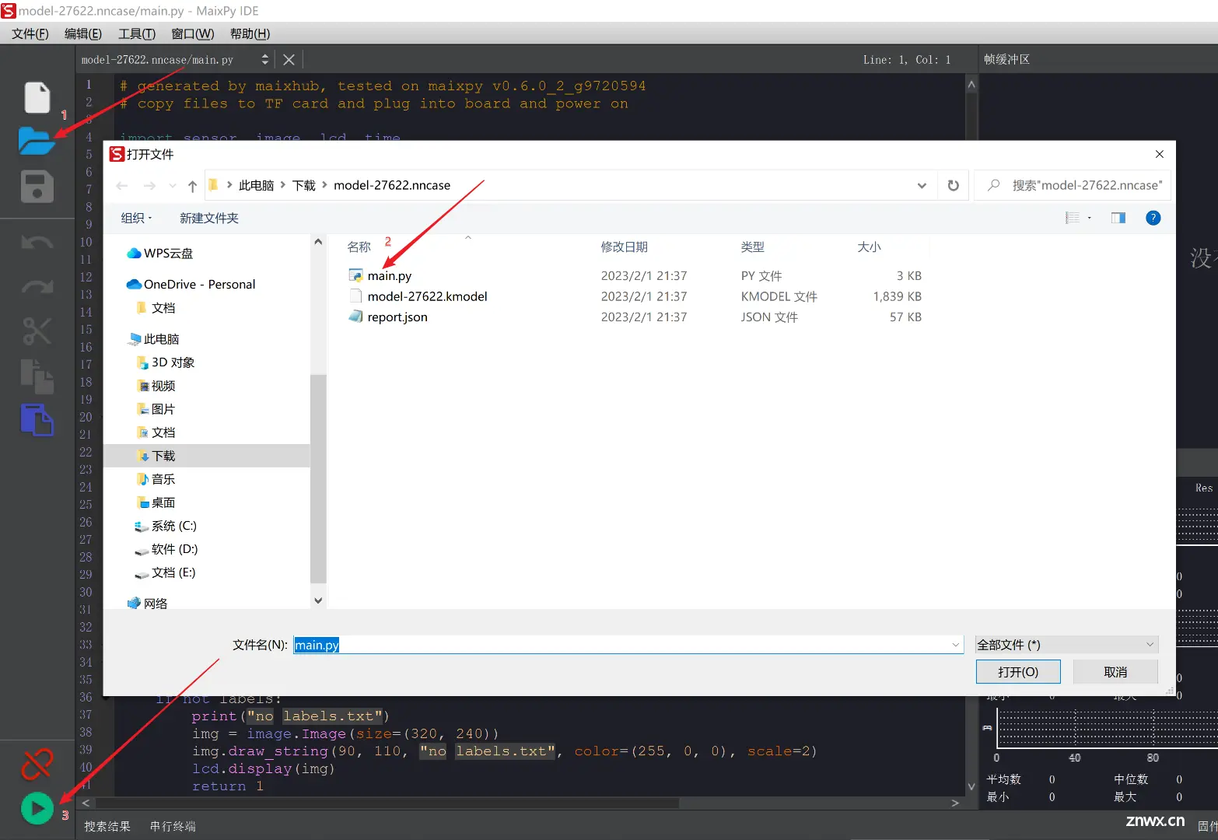Open the view options dropdown arrow
The height and width of the screenshot is (840, 1218).
coord(1090,218)
